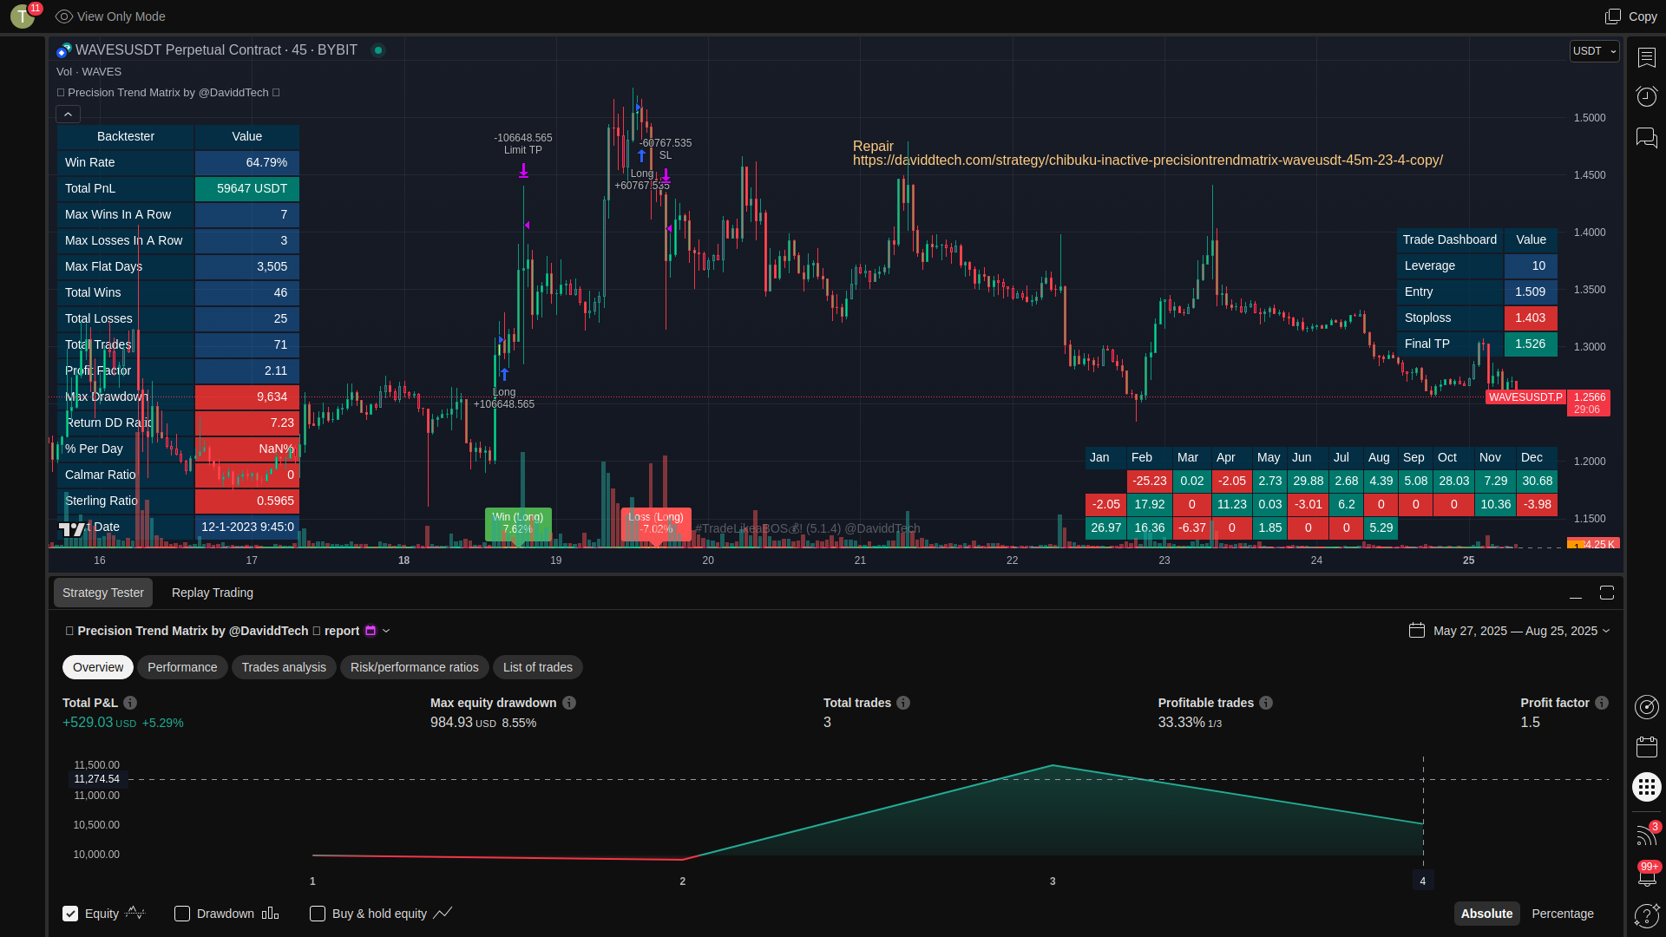Image resolution: width=1666 pixels, height=937 pixels.
Task: Enable Buy & hold equity checkbox
Action: [318, 914]
